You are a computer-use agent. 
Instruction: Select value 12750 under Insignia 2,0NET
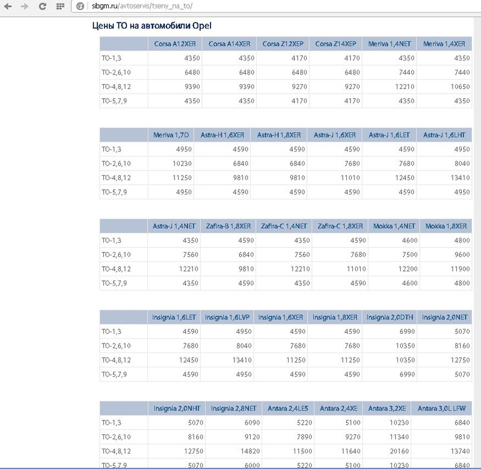click(x=460, y=360)
